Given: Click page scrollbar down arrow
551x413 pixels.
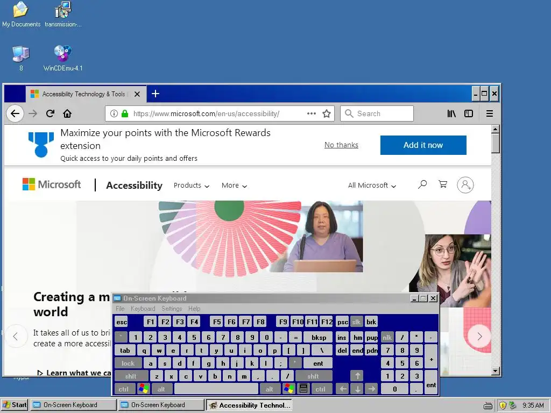Looking at the screenshot, I should pyautogui.click(x=496, y=371).
